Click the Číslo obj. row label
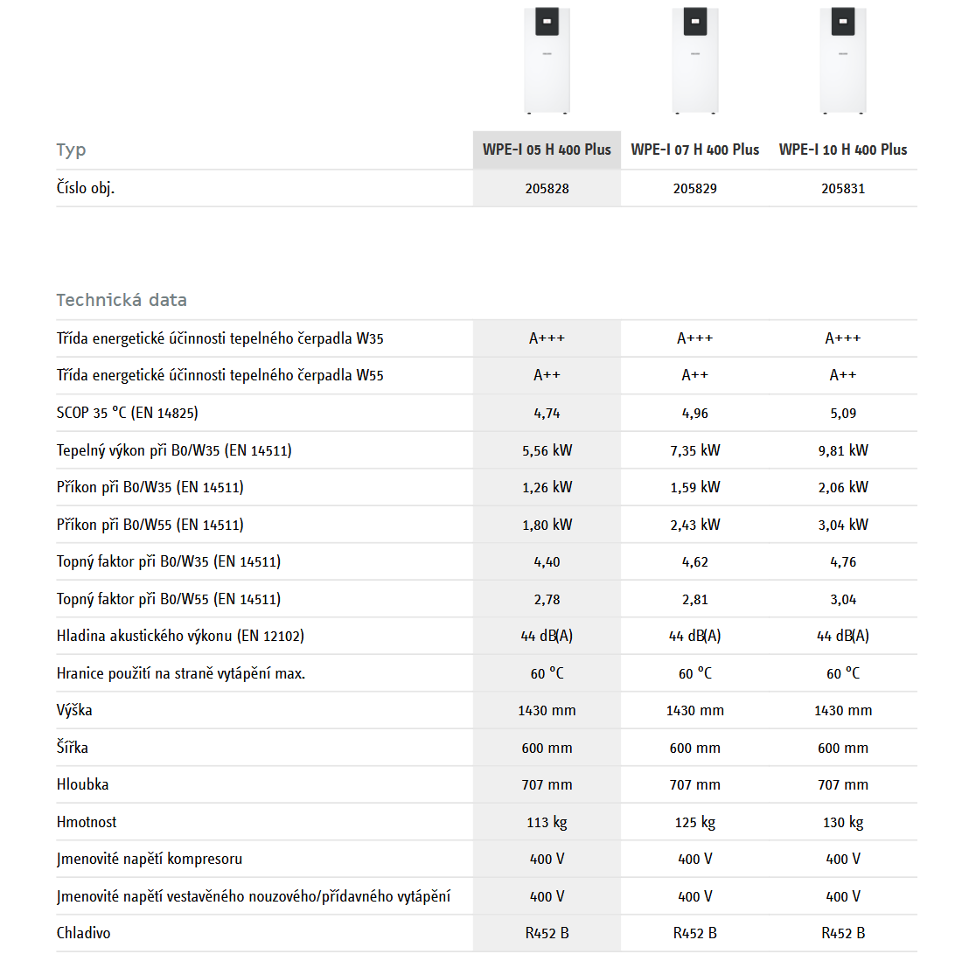The width and height of the screenshot is (969, 954). [86, 188]
